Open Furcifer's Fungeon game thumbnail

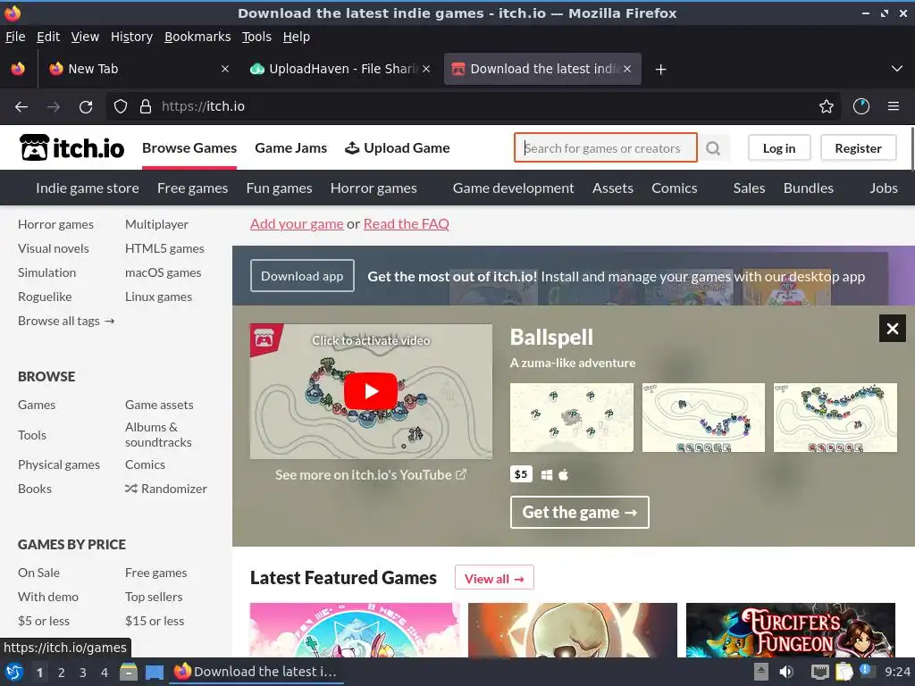tap(791, 630)
